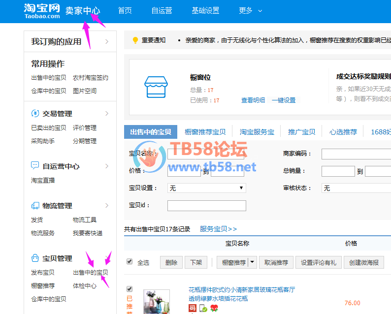Open 发布宝贝 in sidebar

43,272
